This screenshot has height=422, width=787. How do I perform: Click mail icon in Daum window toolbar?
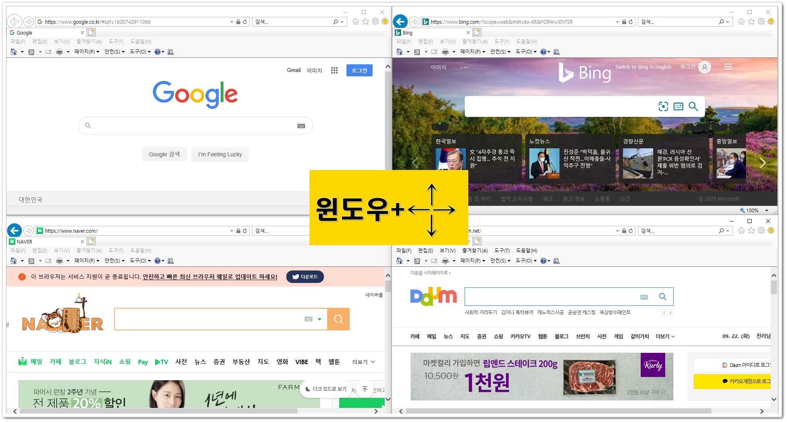click(x=434, y=261)
